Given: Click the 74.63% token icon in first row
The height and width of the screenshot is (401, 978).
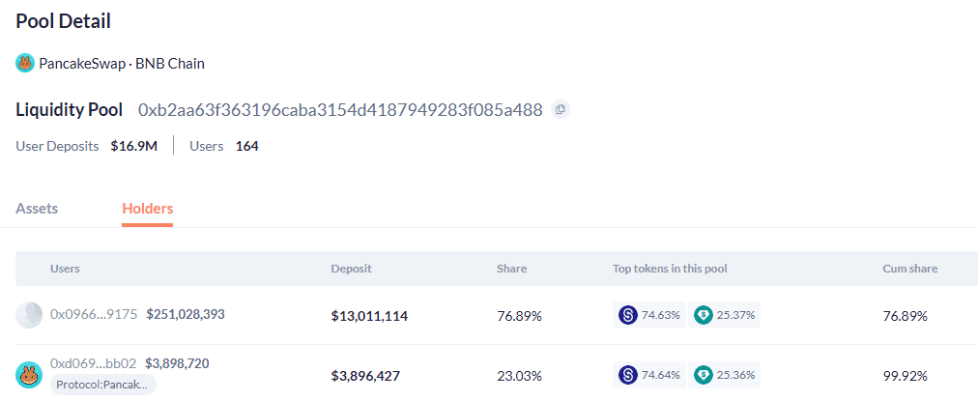Looking at the screenshot, I should tap(628, 315).
